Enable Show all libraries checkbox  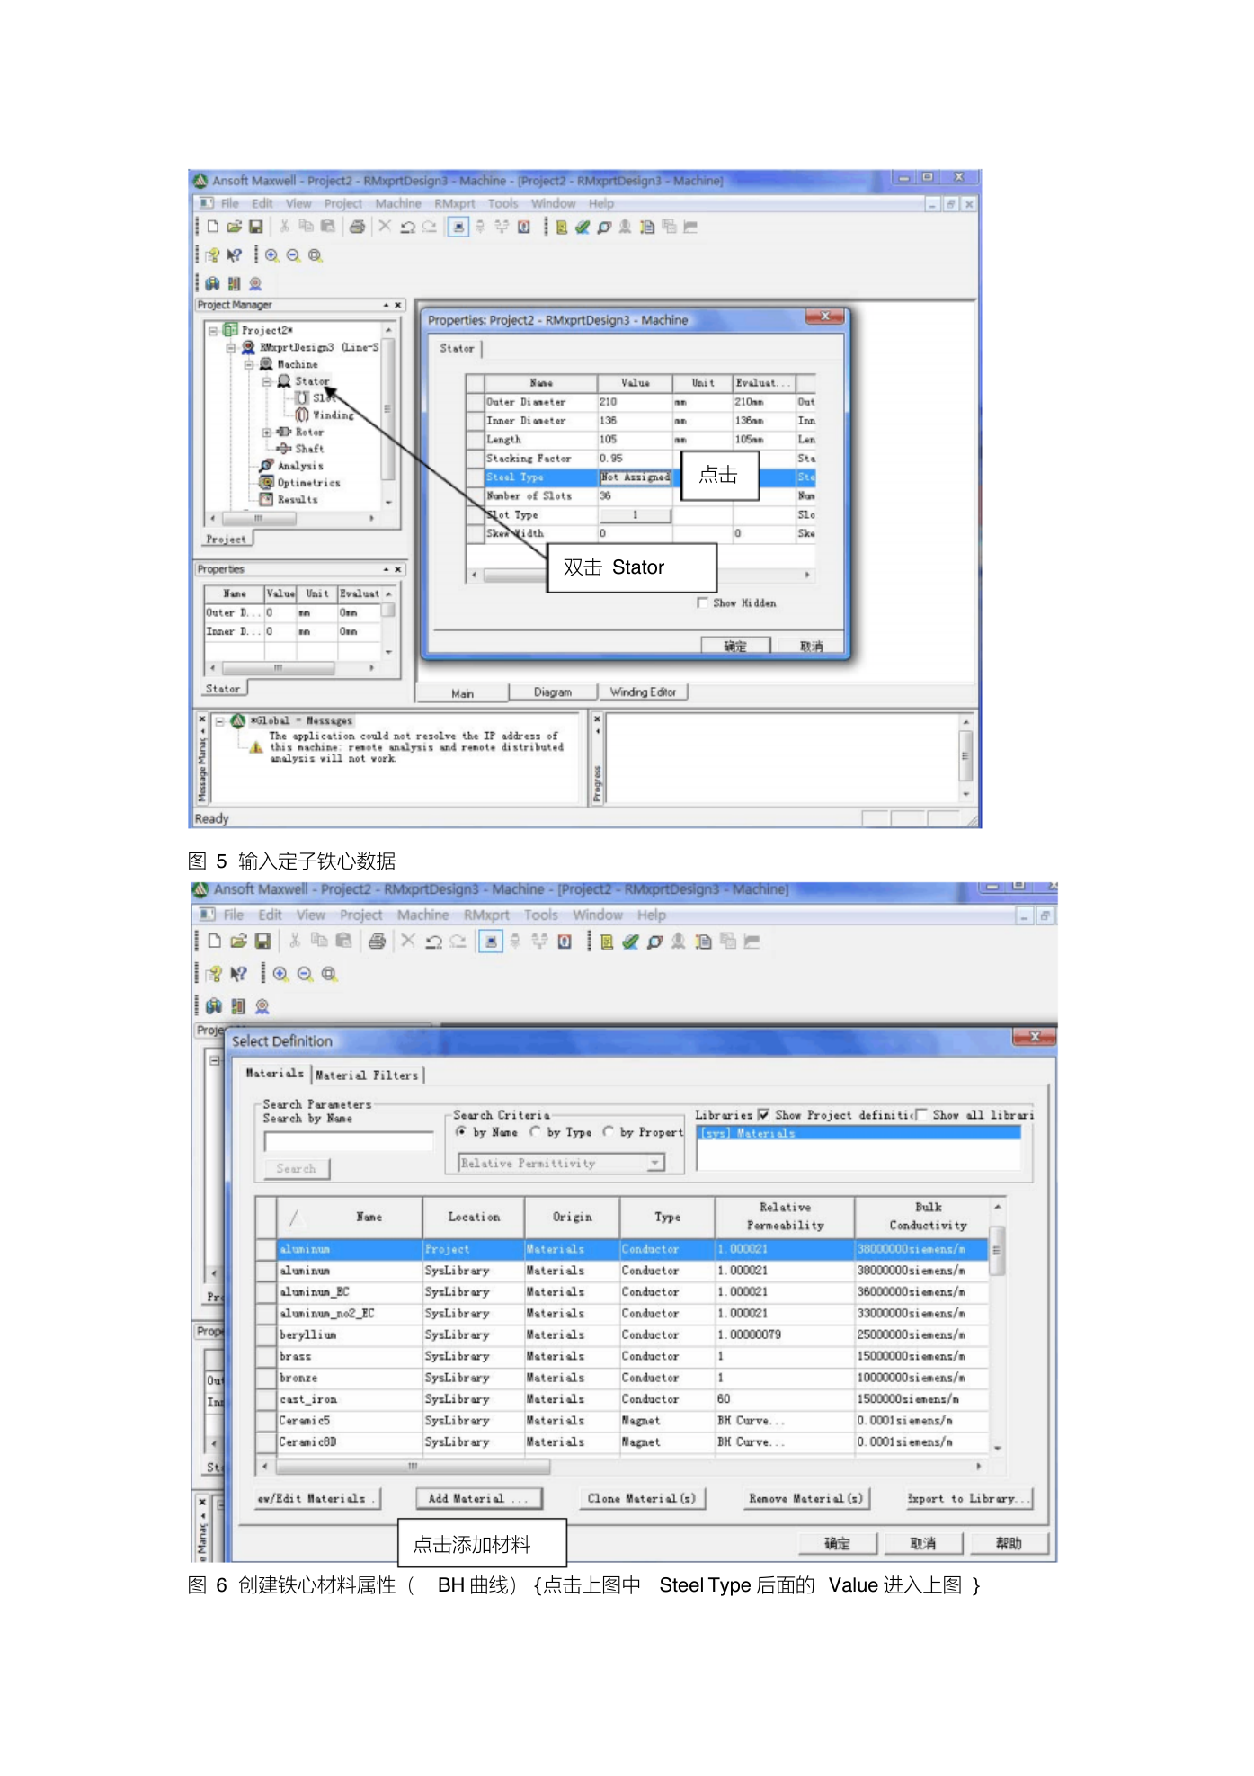[920, 1114]
